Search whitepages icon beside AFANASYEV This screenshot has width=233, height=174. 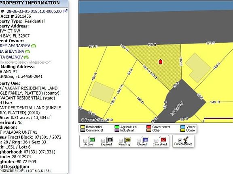pyautogui.click(x=34, y=46)
